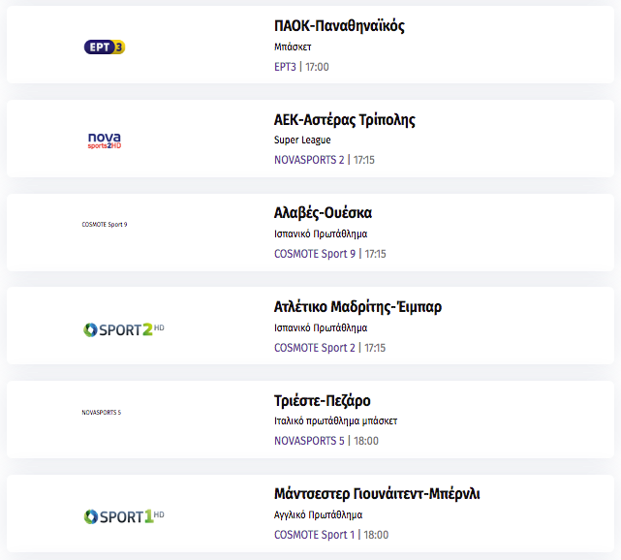Click the small NOVASPORTS 5 logo text

point(102,413)
